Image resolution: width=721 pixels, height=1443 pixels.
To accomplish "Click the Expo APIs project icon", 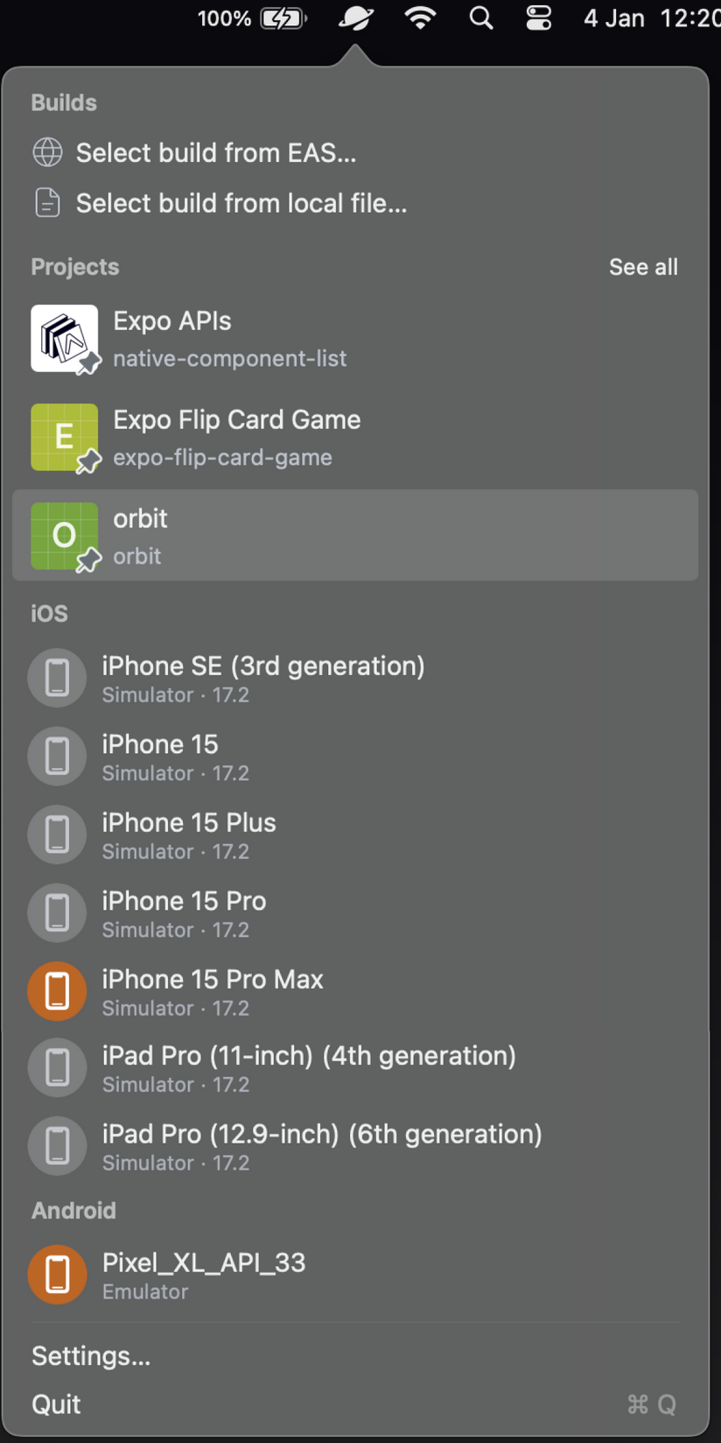I will (64, 338).
